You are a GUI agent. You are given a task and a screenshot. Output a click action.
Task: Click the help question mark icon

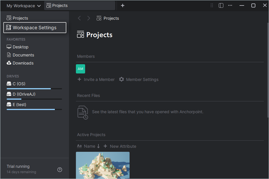pos(60,169)
